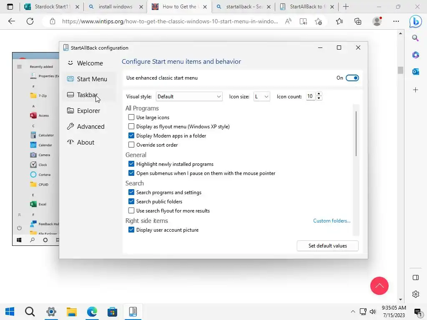The image size is (427, 320).
Task: Go to Explorer settings page
Action: tap(83, 111)
